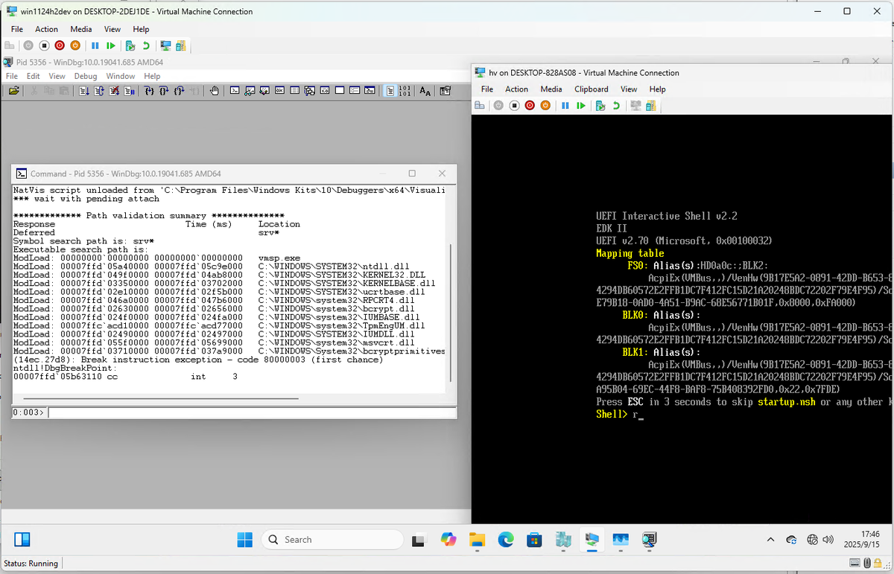Click the red Shut Down icon in the hv VM toolbar
The height and width of the screenshot is (574, 894).
point(530,105)
